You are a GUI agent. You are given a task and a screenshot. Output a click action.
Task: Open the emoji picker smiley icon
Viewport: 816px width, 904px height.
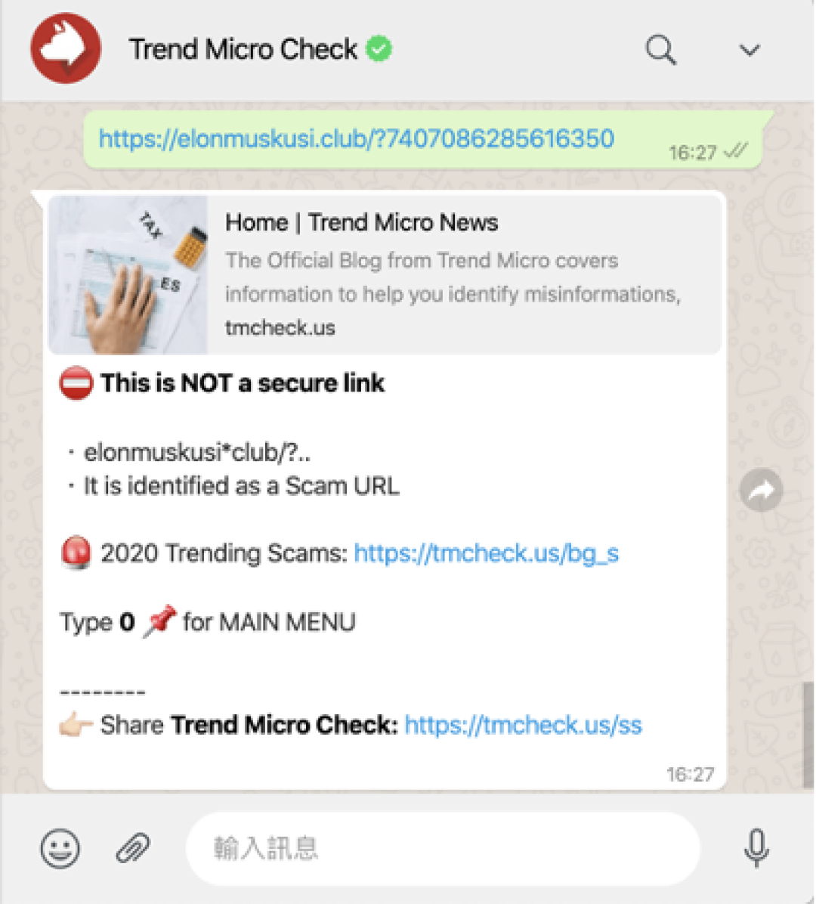tap(60, 848)
